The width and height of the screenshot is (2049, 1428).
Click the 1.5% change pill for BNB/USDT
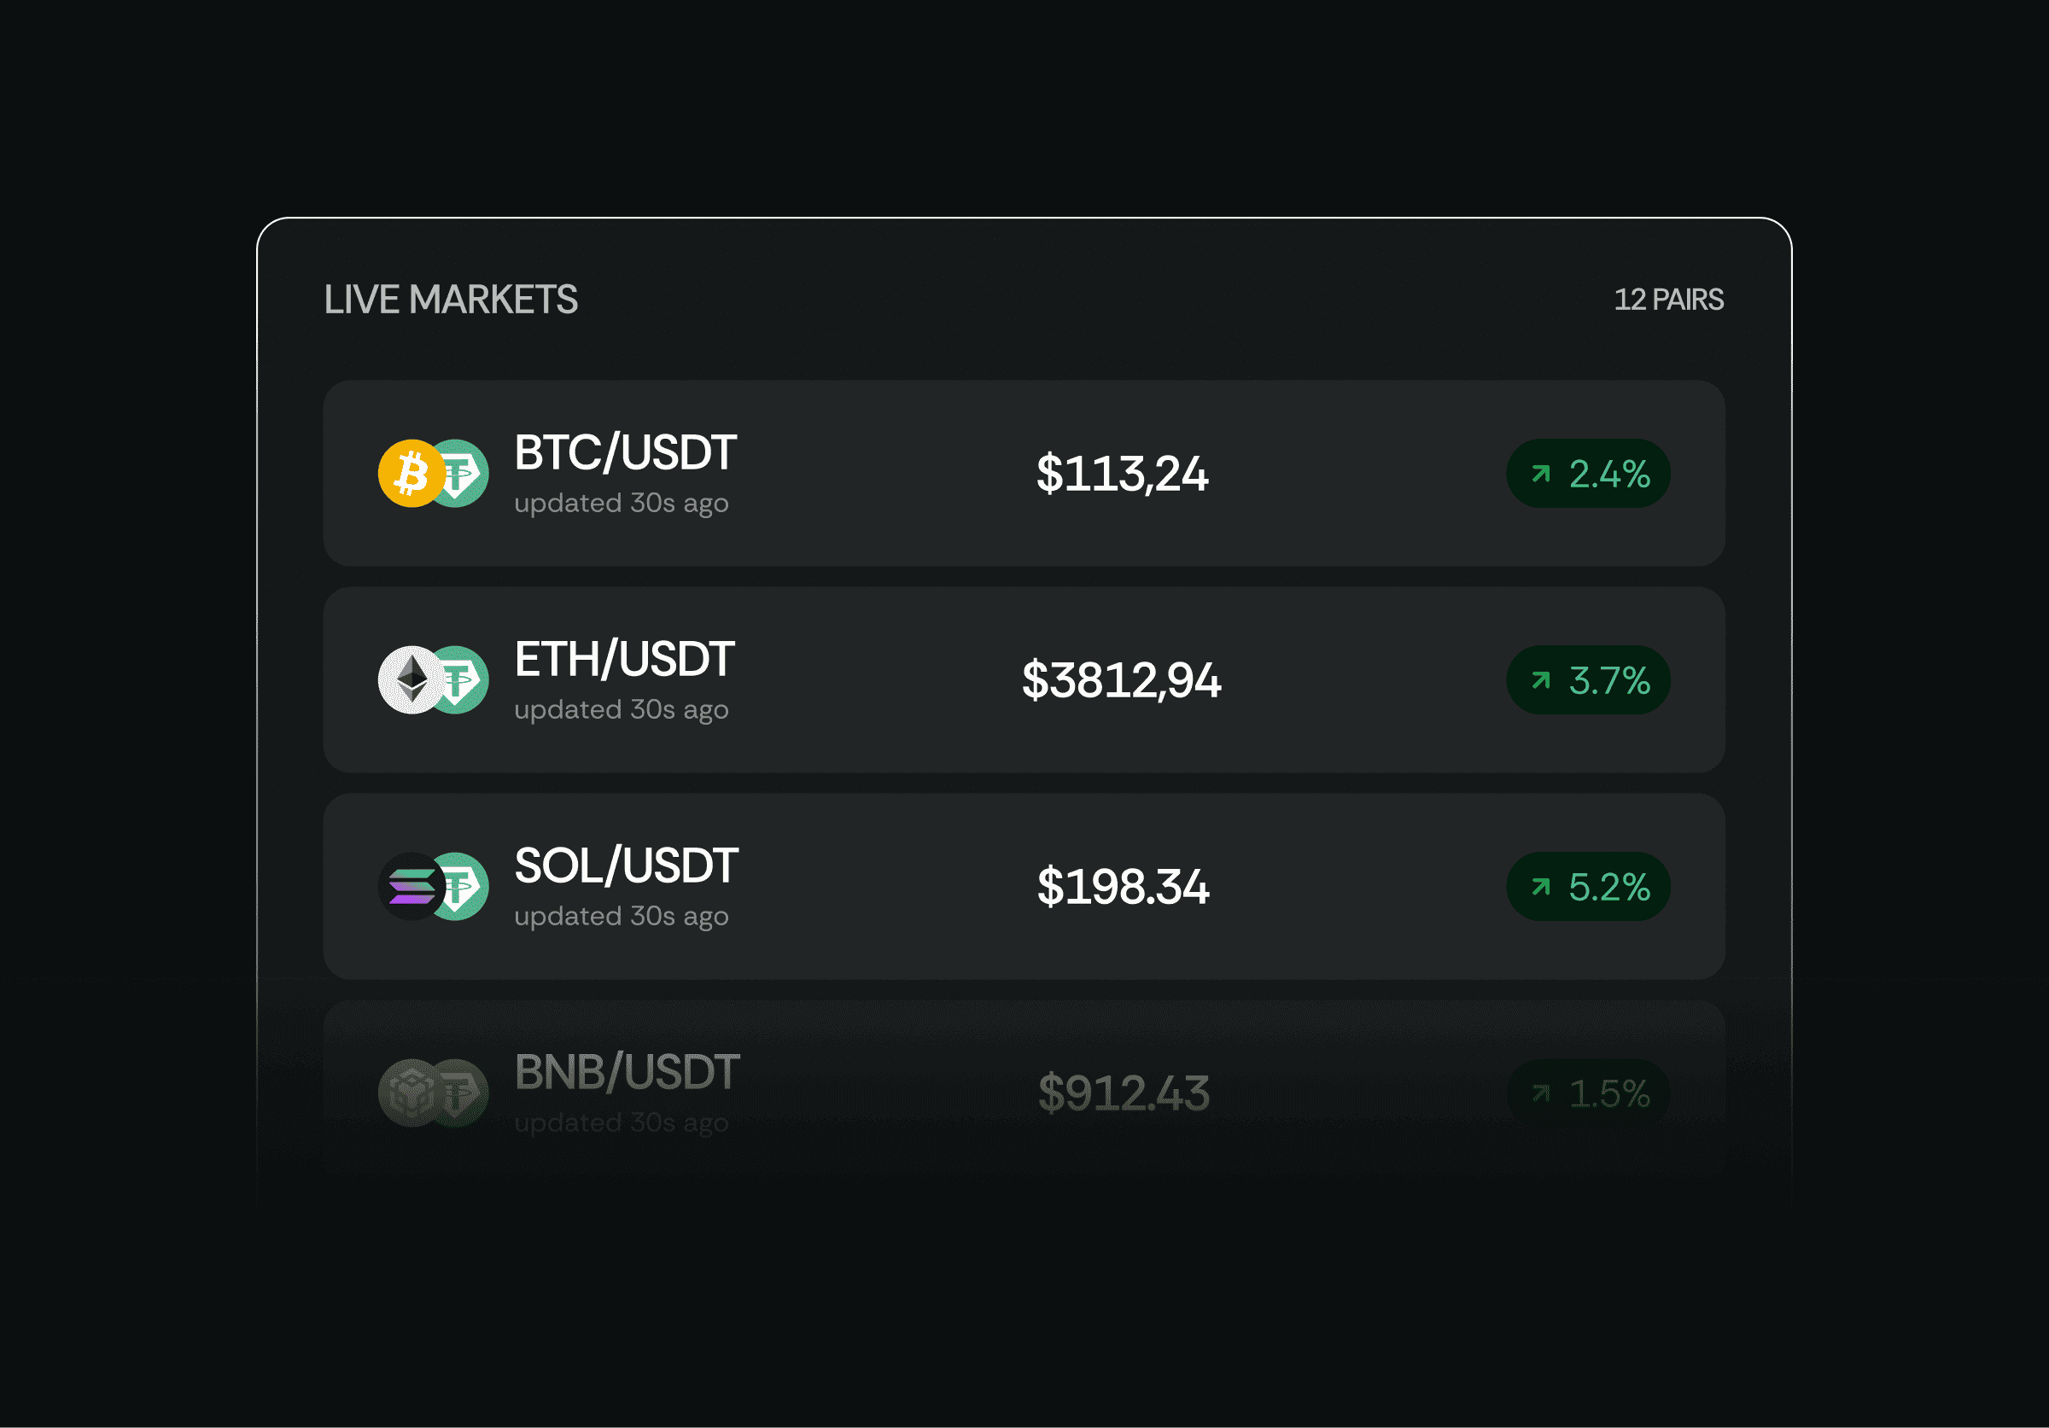point(1589,1093)
